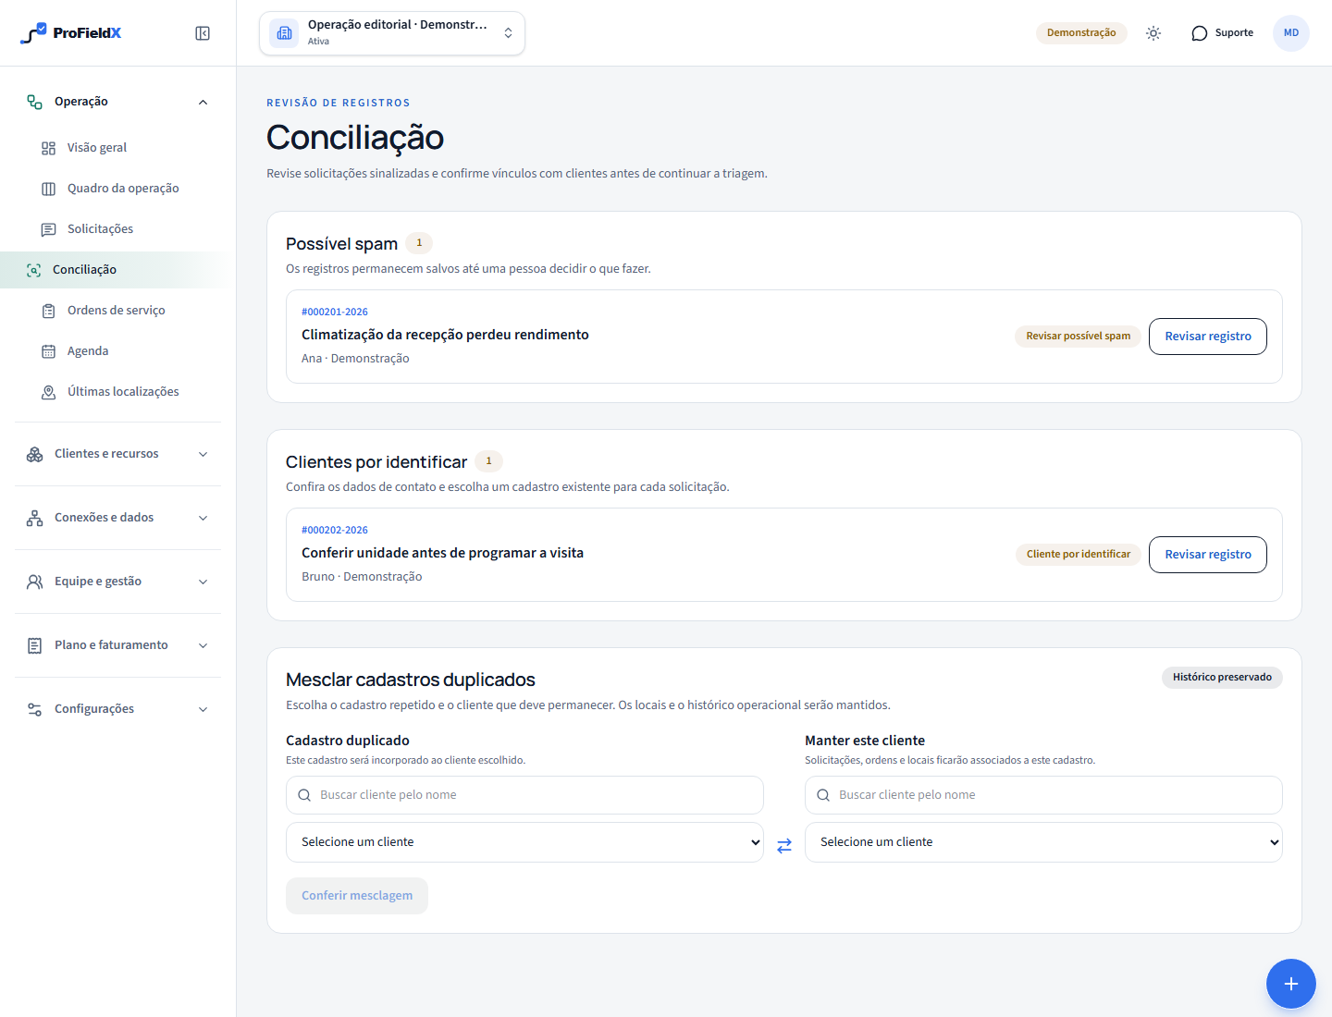Click request number #000202-2026
This screenshot has width=1332, height=1017.
pyautogui.click(x=335, y=531)
